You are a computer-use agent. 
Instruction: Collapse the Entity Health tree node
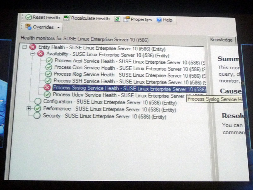pyautogui.click(x=25, y=47)
